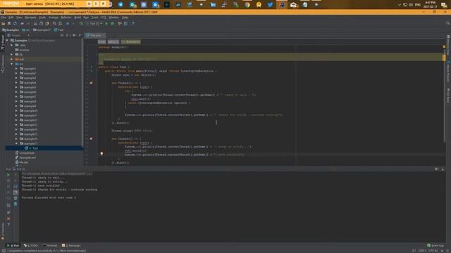Screen dimensions: 451x253
Task: Collapse the Examples project root node
Action: (x=7, y=41)
